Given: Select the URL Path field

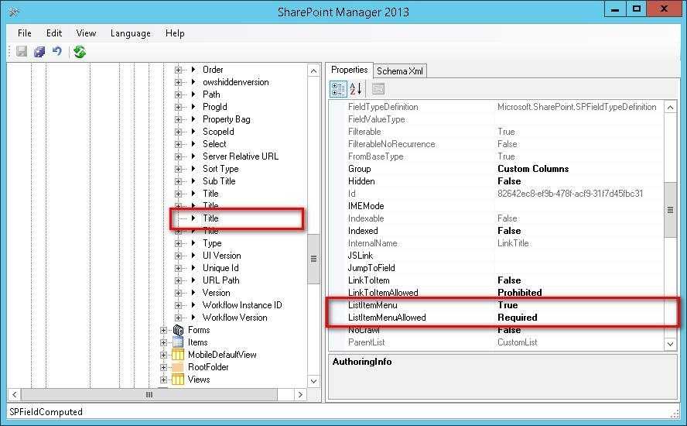Looking at the screenshot, I should 220,280.
